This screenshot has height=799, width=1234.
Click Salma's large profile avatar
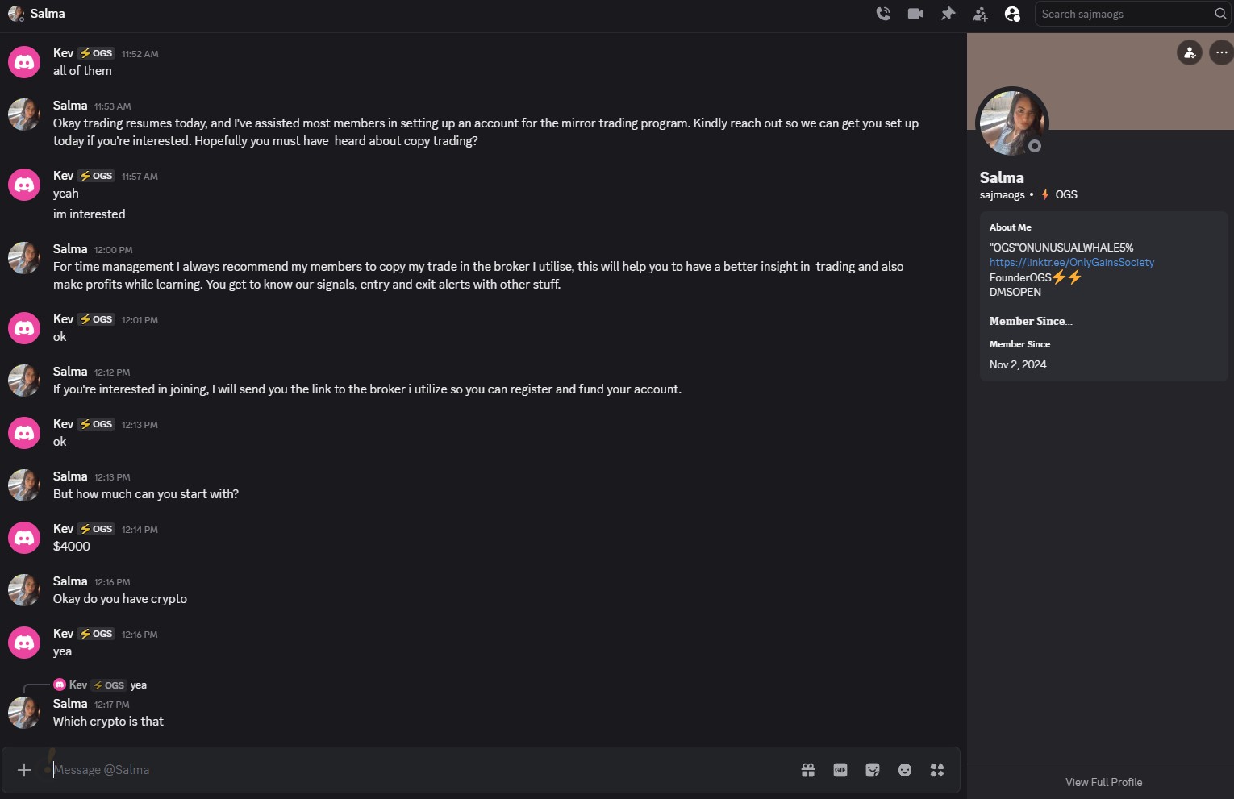[1011, 122]
